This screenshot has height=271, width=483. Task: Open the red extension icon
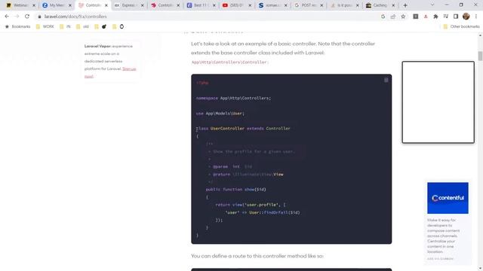pyautogui.click(x=426, y=17)
